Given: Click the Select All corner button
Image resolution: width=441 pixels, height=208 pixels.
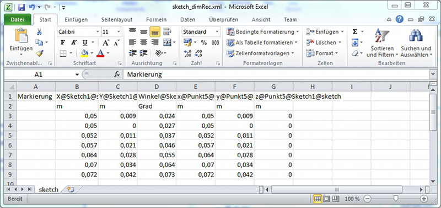Looking at the screenshot, I should point(10,87).
